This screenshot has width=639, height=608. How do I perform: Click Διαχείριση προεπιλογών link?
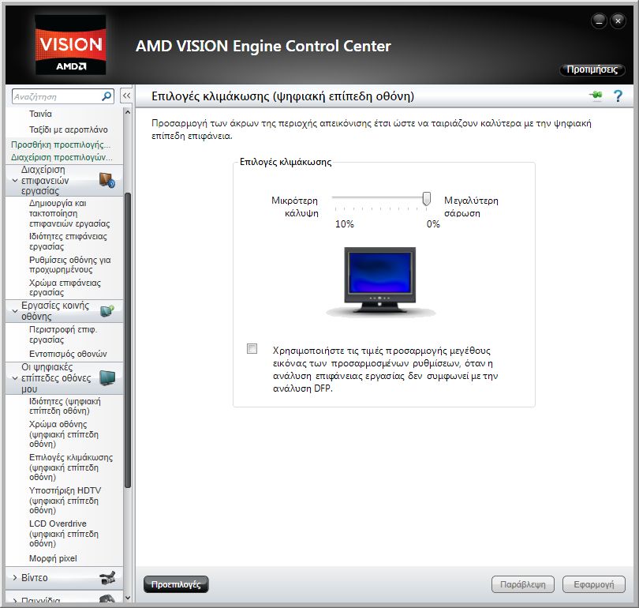pyautogui.click(x=62, y=157)
